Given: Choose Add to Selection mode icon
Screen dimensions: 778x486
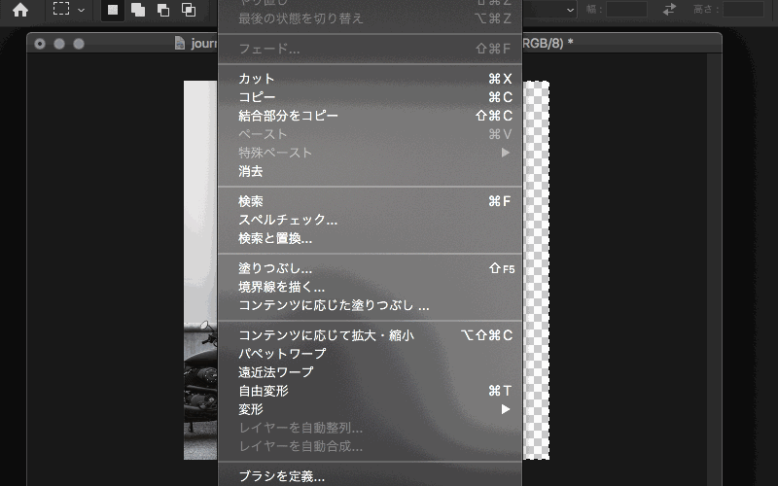Looking at the screenshot, I should coord(138,10).
